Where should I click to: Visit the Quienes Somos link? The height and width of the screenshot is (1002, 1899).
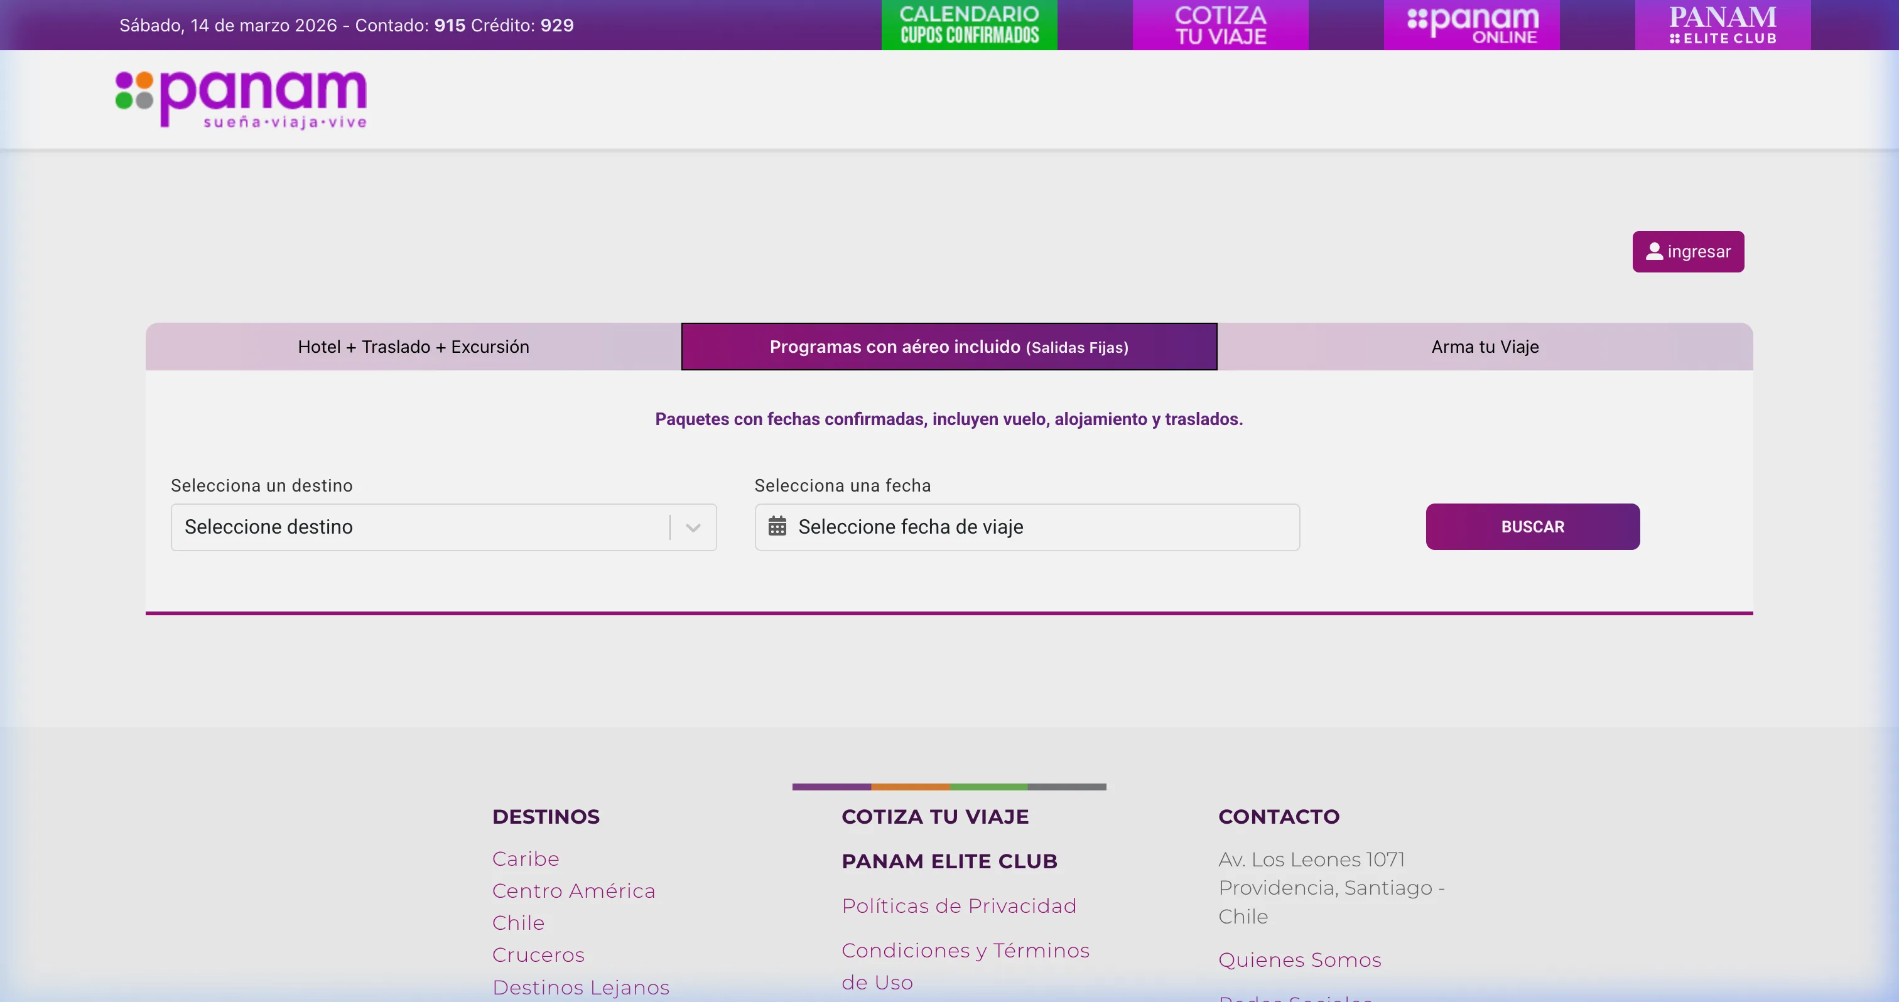1300,960
